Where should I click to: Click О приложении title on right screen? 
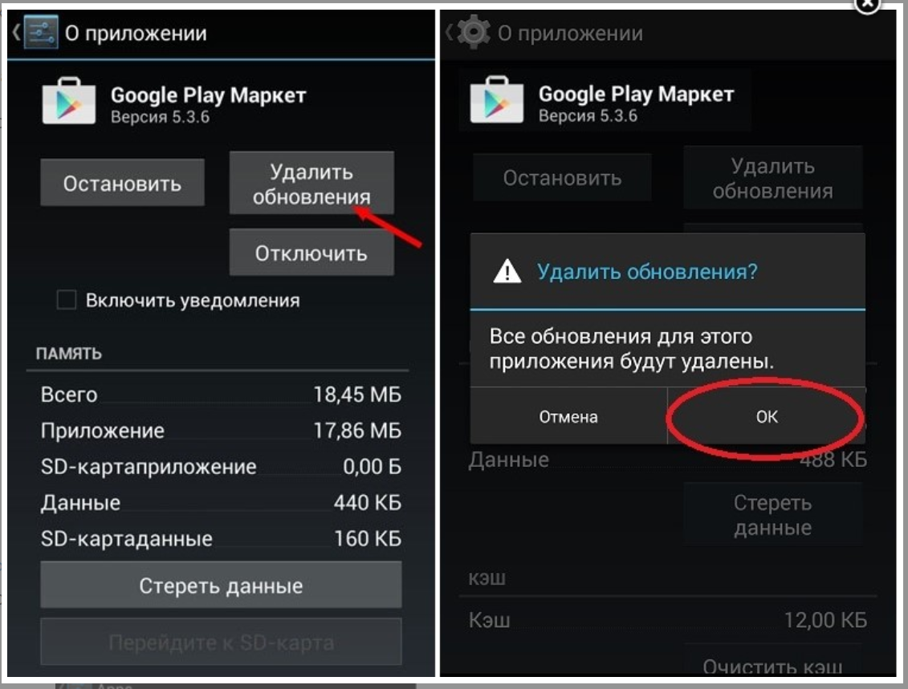coord(570,33)
